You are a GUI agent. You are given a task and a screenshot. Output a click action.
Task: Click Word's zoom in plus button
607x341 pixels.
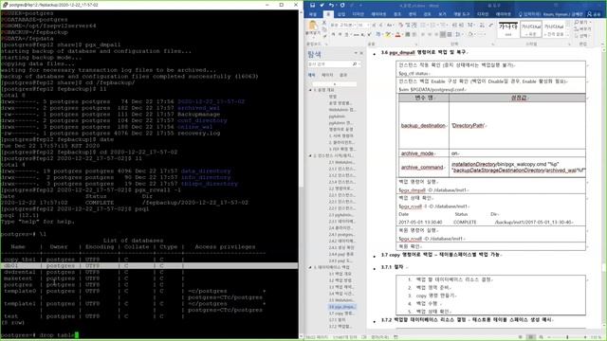pyautogui.click(x=586, y=337)
